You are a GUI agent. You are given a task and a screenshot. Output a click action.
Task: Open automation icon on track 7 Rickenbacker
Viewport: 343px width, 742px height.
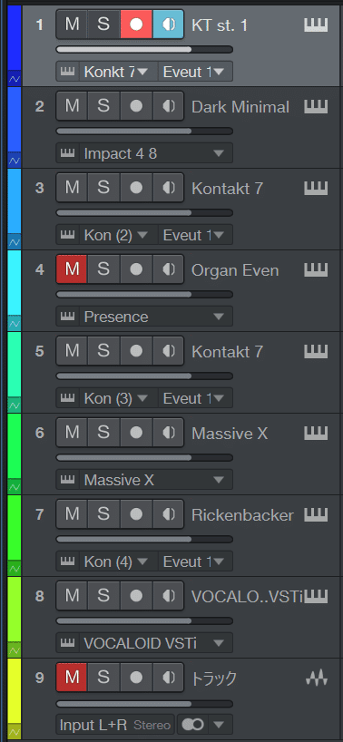point(15,569)
